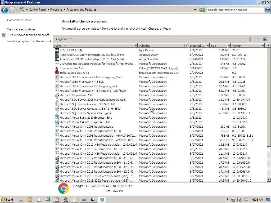The width and height of the screenshot is (271, 203).
Task: Go back with the blue back arrow
Action: [5, 10]
